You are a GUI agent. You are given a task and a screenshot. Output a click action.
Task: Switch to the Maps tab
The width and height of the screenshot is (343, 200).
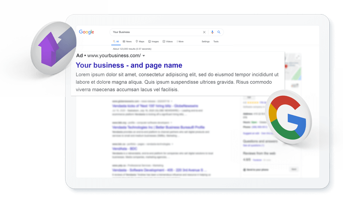tap(140, 41)
